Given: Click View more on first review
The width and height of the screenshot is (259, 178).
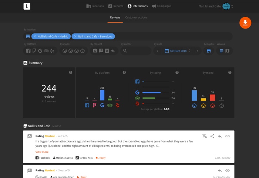Looking at the screenshot, I should click(42, 152).
